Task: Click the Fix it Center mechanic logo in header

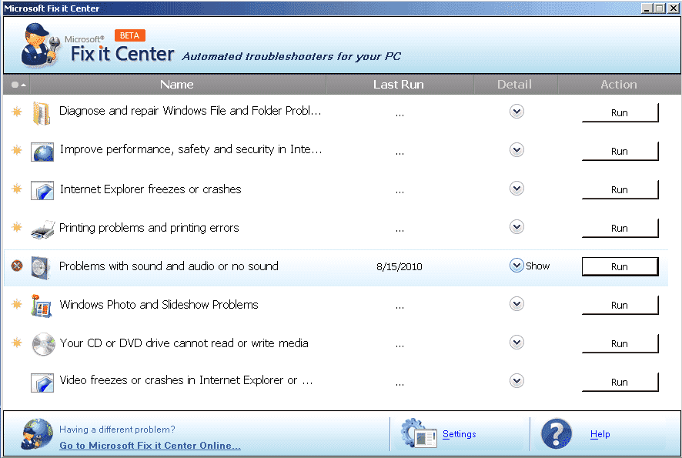Action: (x=40, y=45)
